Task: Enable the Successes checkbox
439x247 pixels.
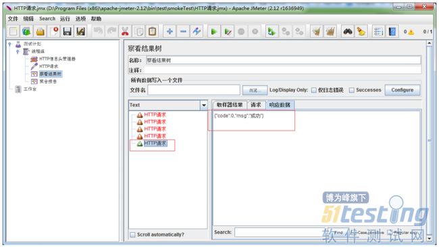Action: click(x=352, y=90)
